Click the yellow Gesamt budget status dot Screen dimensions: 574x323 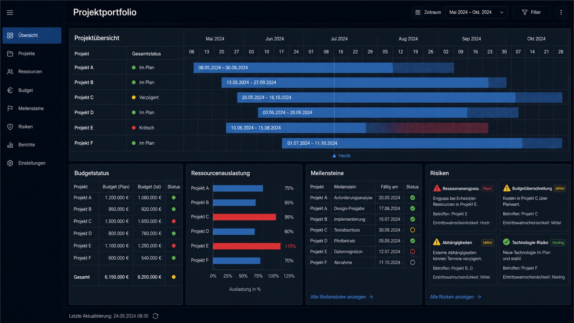point(174,277)
